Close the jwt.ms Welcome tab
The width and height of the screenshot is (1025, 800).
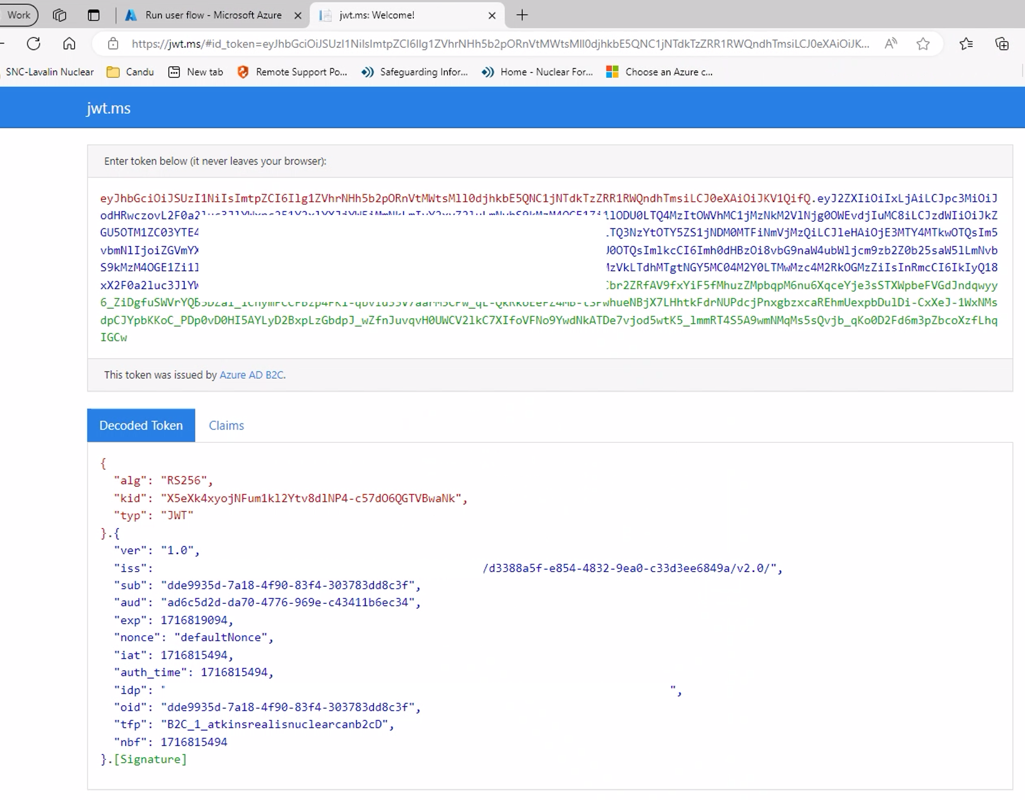click(x=492, y=16)
